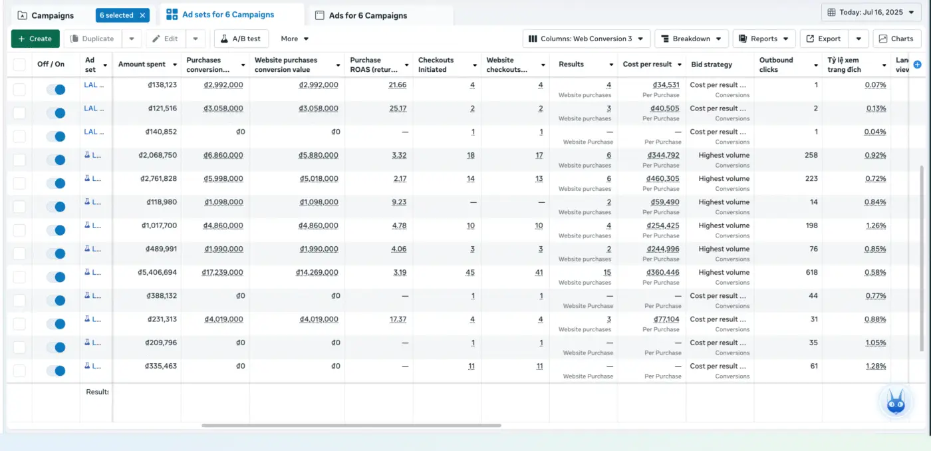
Task: Toggle off the first LAL ad set
Action: [56, 90]
